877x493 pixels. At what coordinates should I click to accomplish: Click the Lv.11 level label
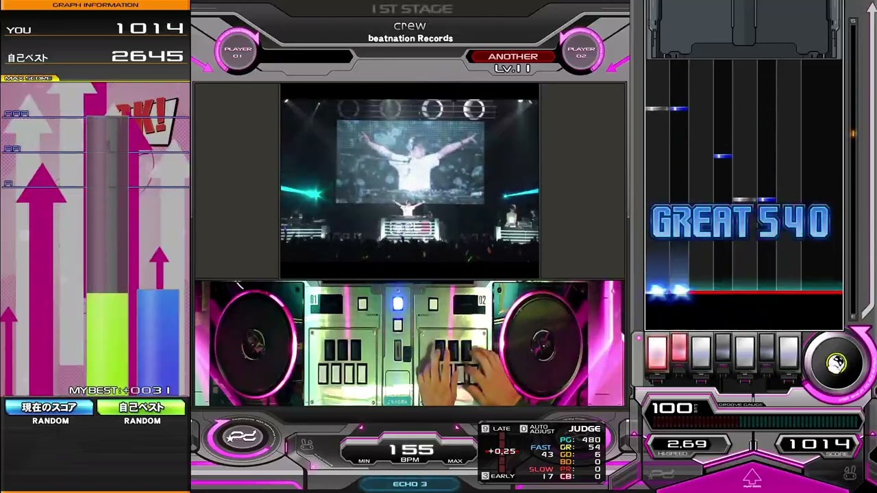pos(512,68)
